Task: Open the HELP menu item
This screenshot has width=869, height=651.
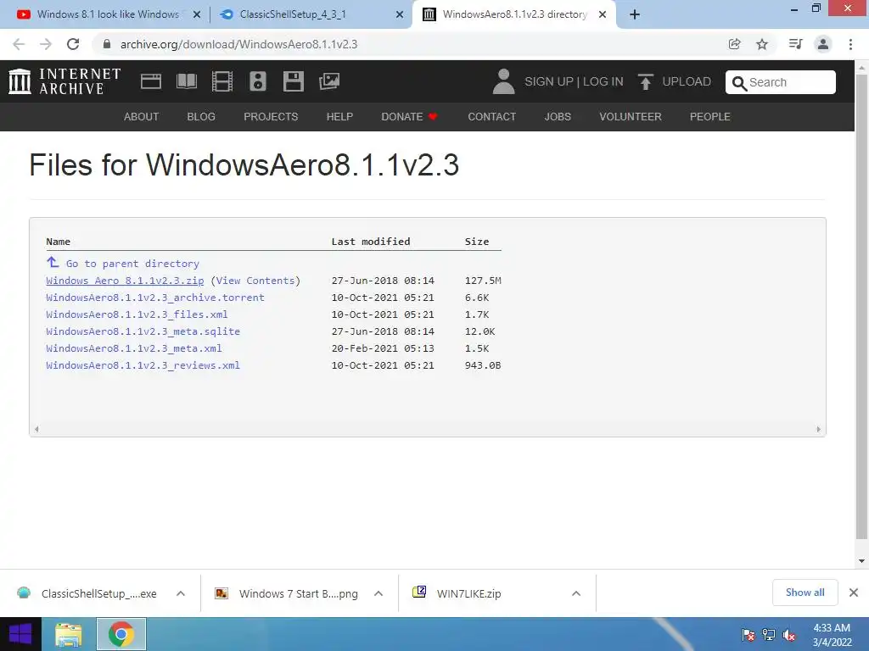Action: pos(339,117)
